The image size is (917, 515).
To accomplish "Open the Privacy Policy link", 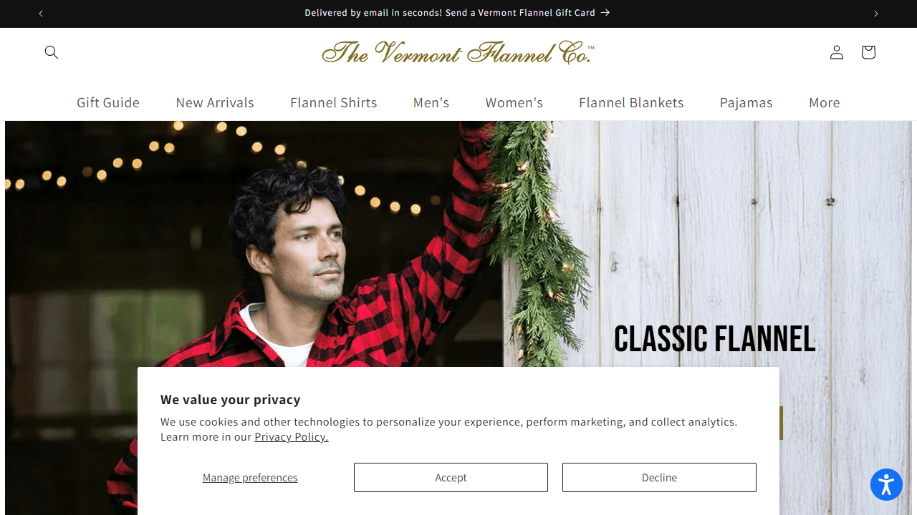I will click(292, 436).
